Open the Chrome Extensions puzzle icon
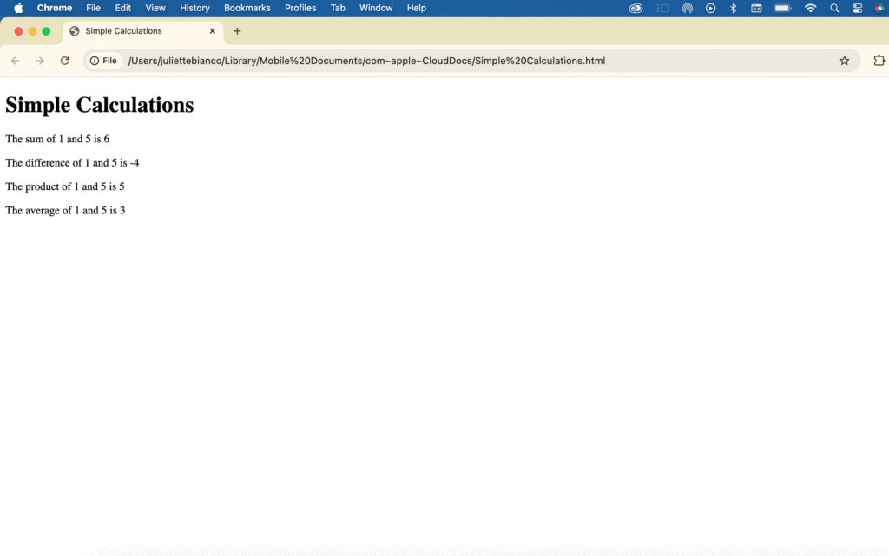The width and height of the screenshot is (889, 556). (x=879, y=61)
